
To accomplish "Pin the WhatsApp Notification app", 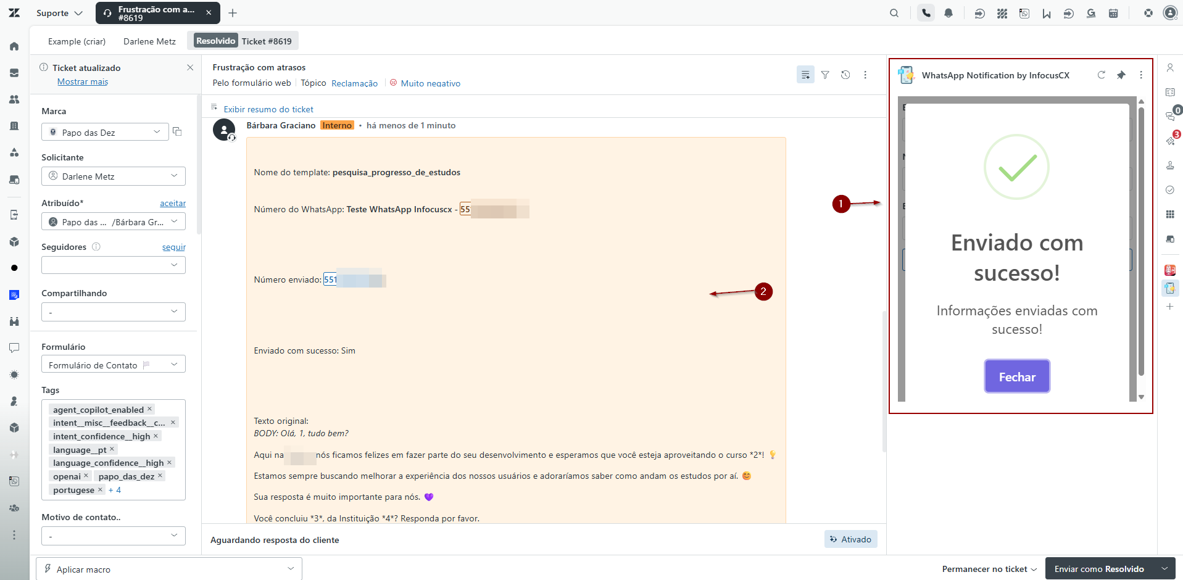I will pyautogui.click(x=1121, y=75).
